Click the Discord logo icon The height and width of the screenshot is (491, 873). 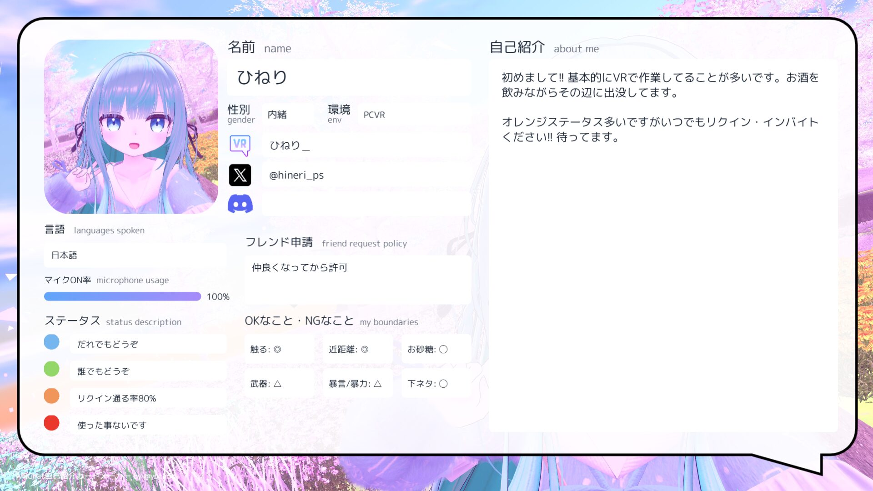click(240, 204)
